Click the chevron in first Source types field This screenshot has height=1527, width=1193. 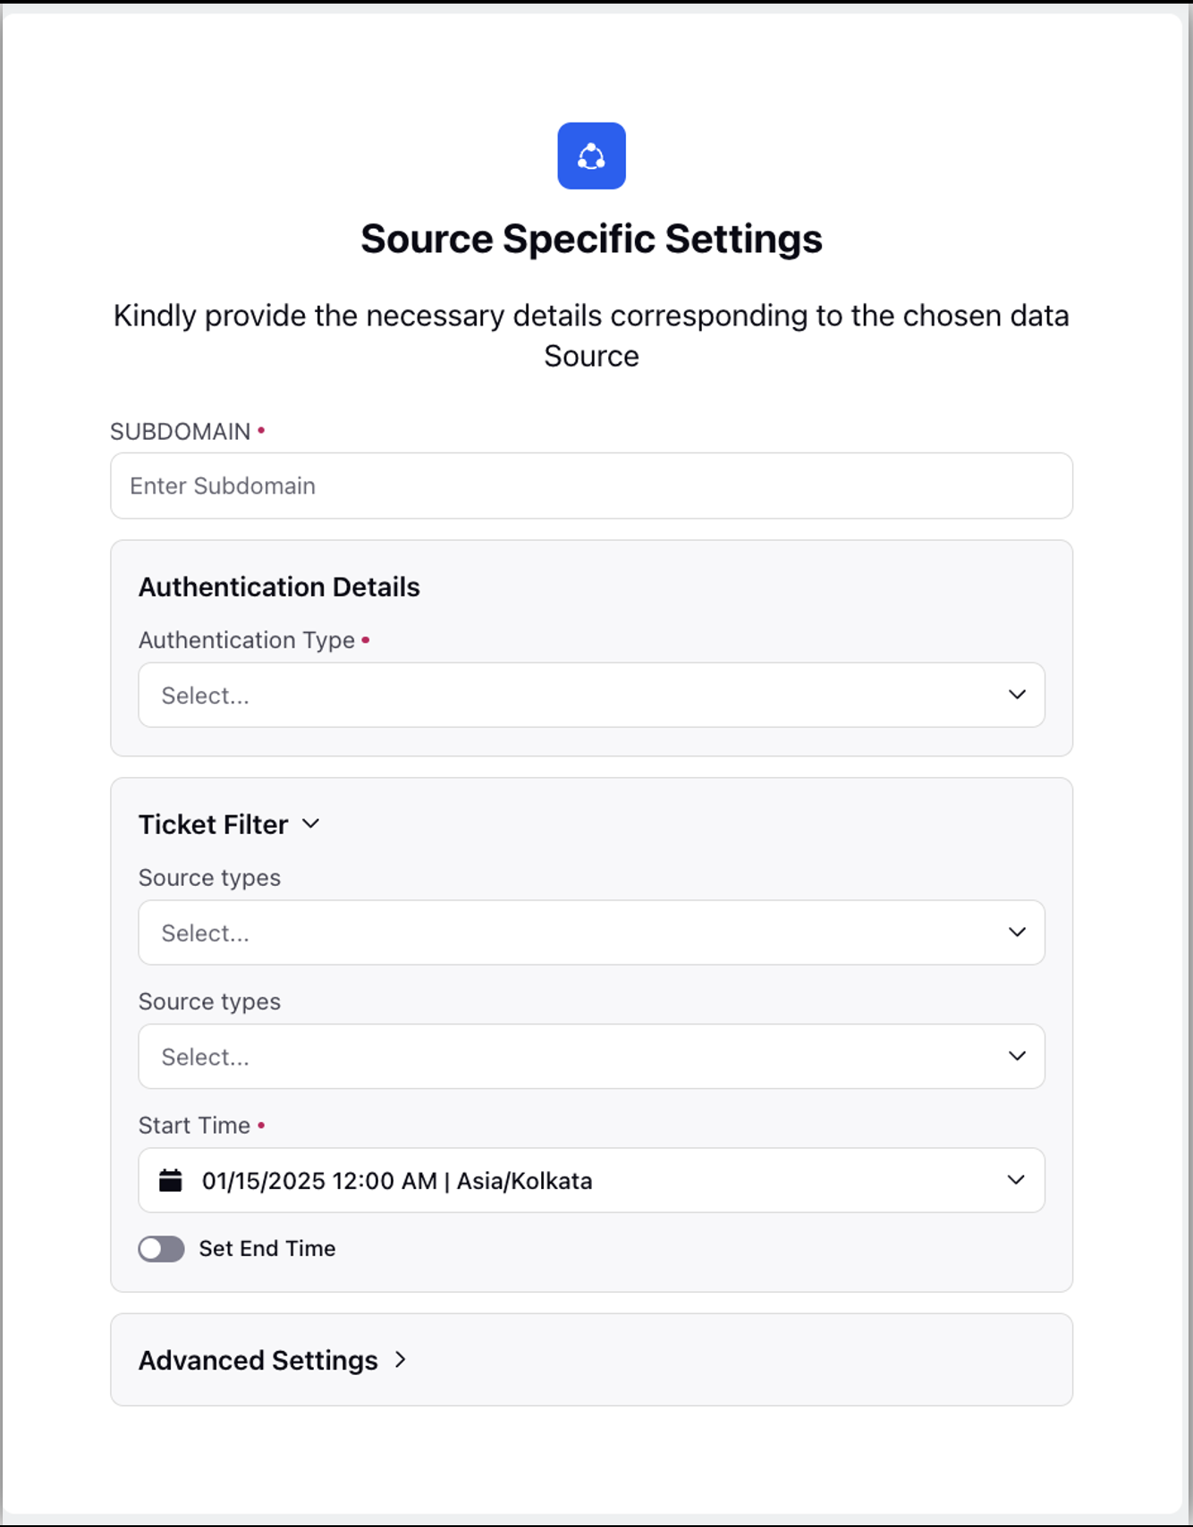[x=1017, y=932]
